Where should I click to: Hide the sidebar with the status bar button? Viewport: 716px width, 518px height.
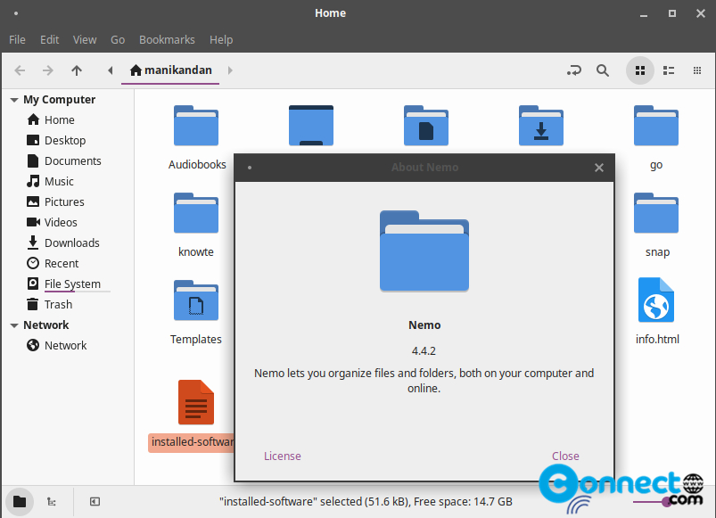95,502
